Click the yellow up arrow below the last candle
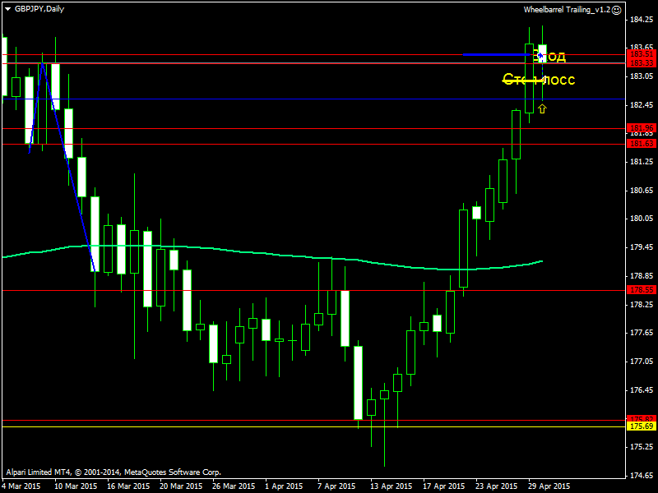 [x=542, y=108]
